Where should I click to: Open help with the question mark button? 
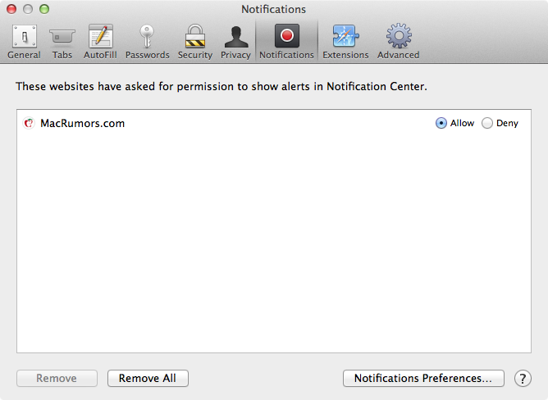(x=523, y=379)
